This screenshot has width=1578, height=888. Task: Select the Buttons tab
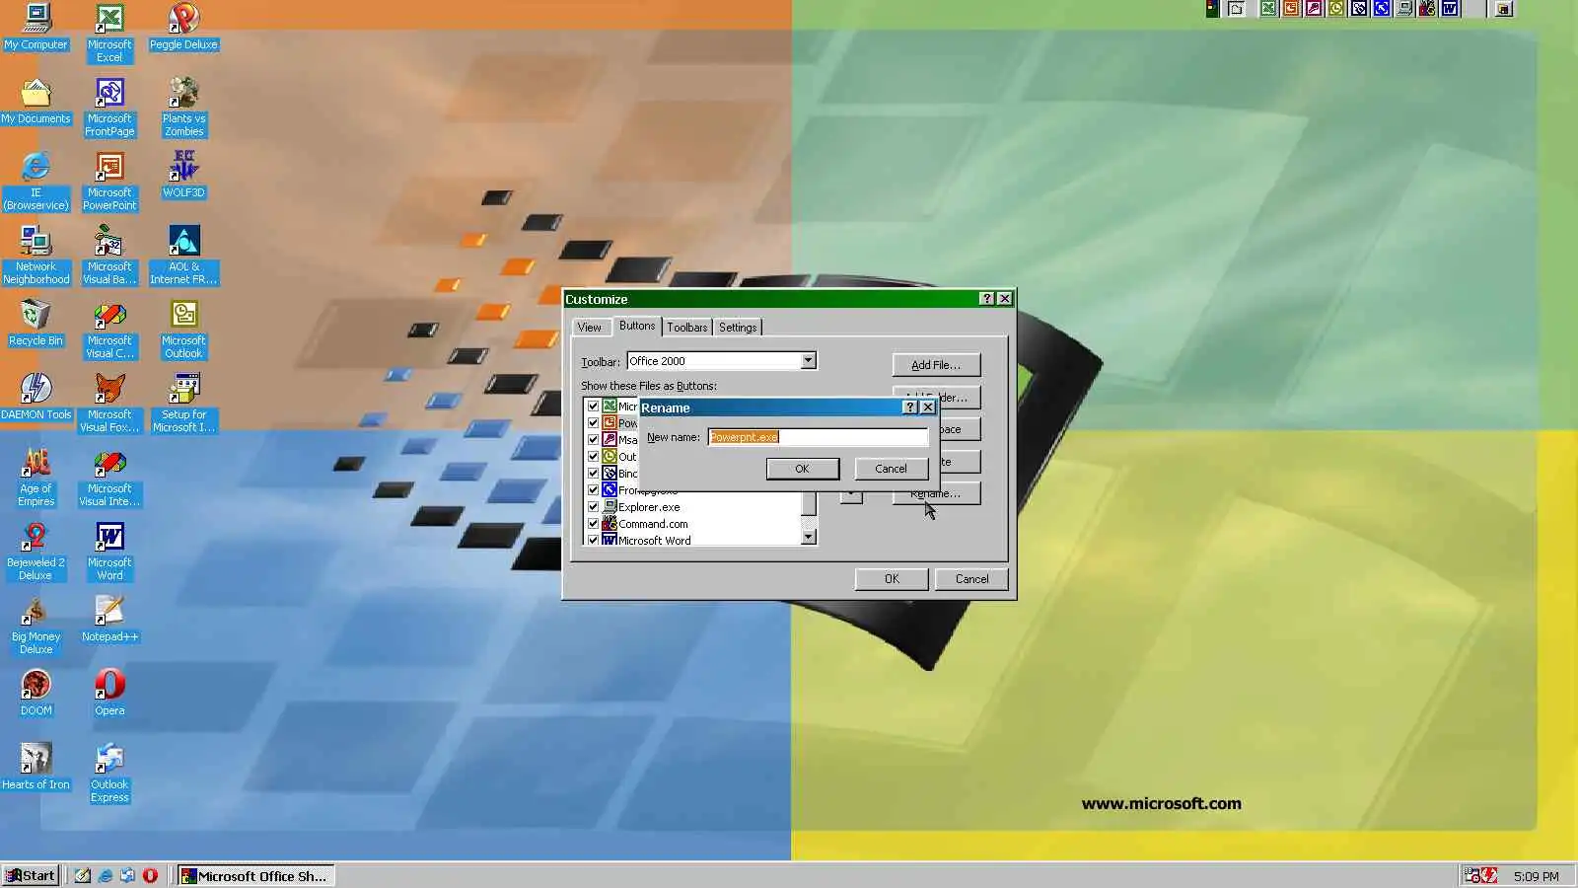tap(637, 326)
